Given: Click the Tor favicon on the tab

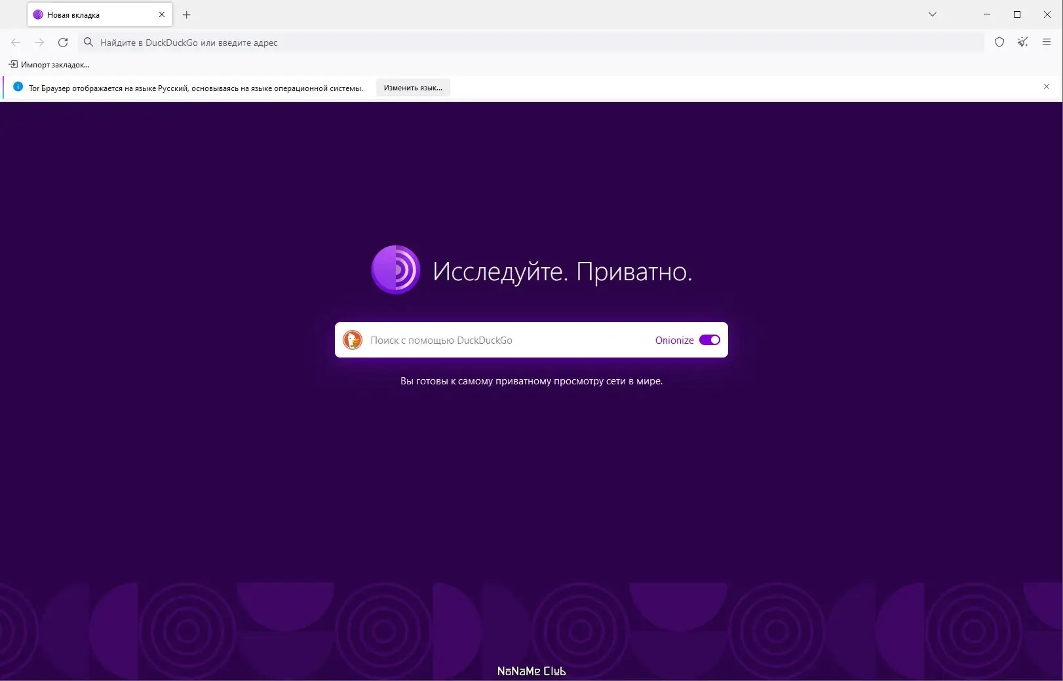Looking at the screenshot, I should click(38, 14).
